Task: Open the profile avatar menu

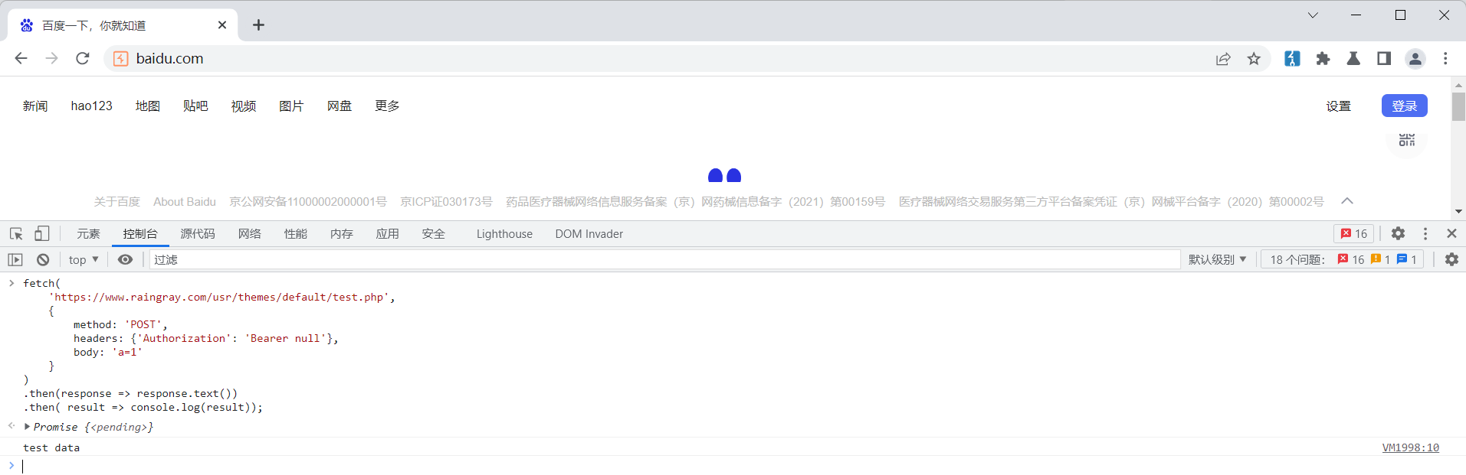Action: (x=1415, y=59)
